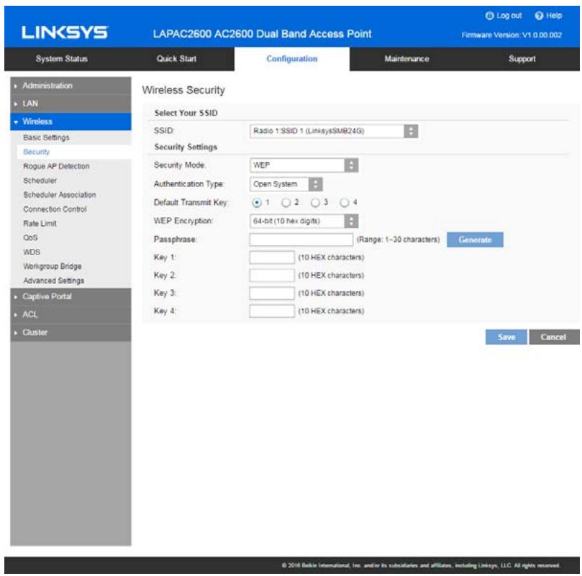The width and height of the screenshot is (582, 576).
Task: Click the Select Your SSID heading
Action: (186, 113)
